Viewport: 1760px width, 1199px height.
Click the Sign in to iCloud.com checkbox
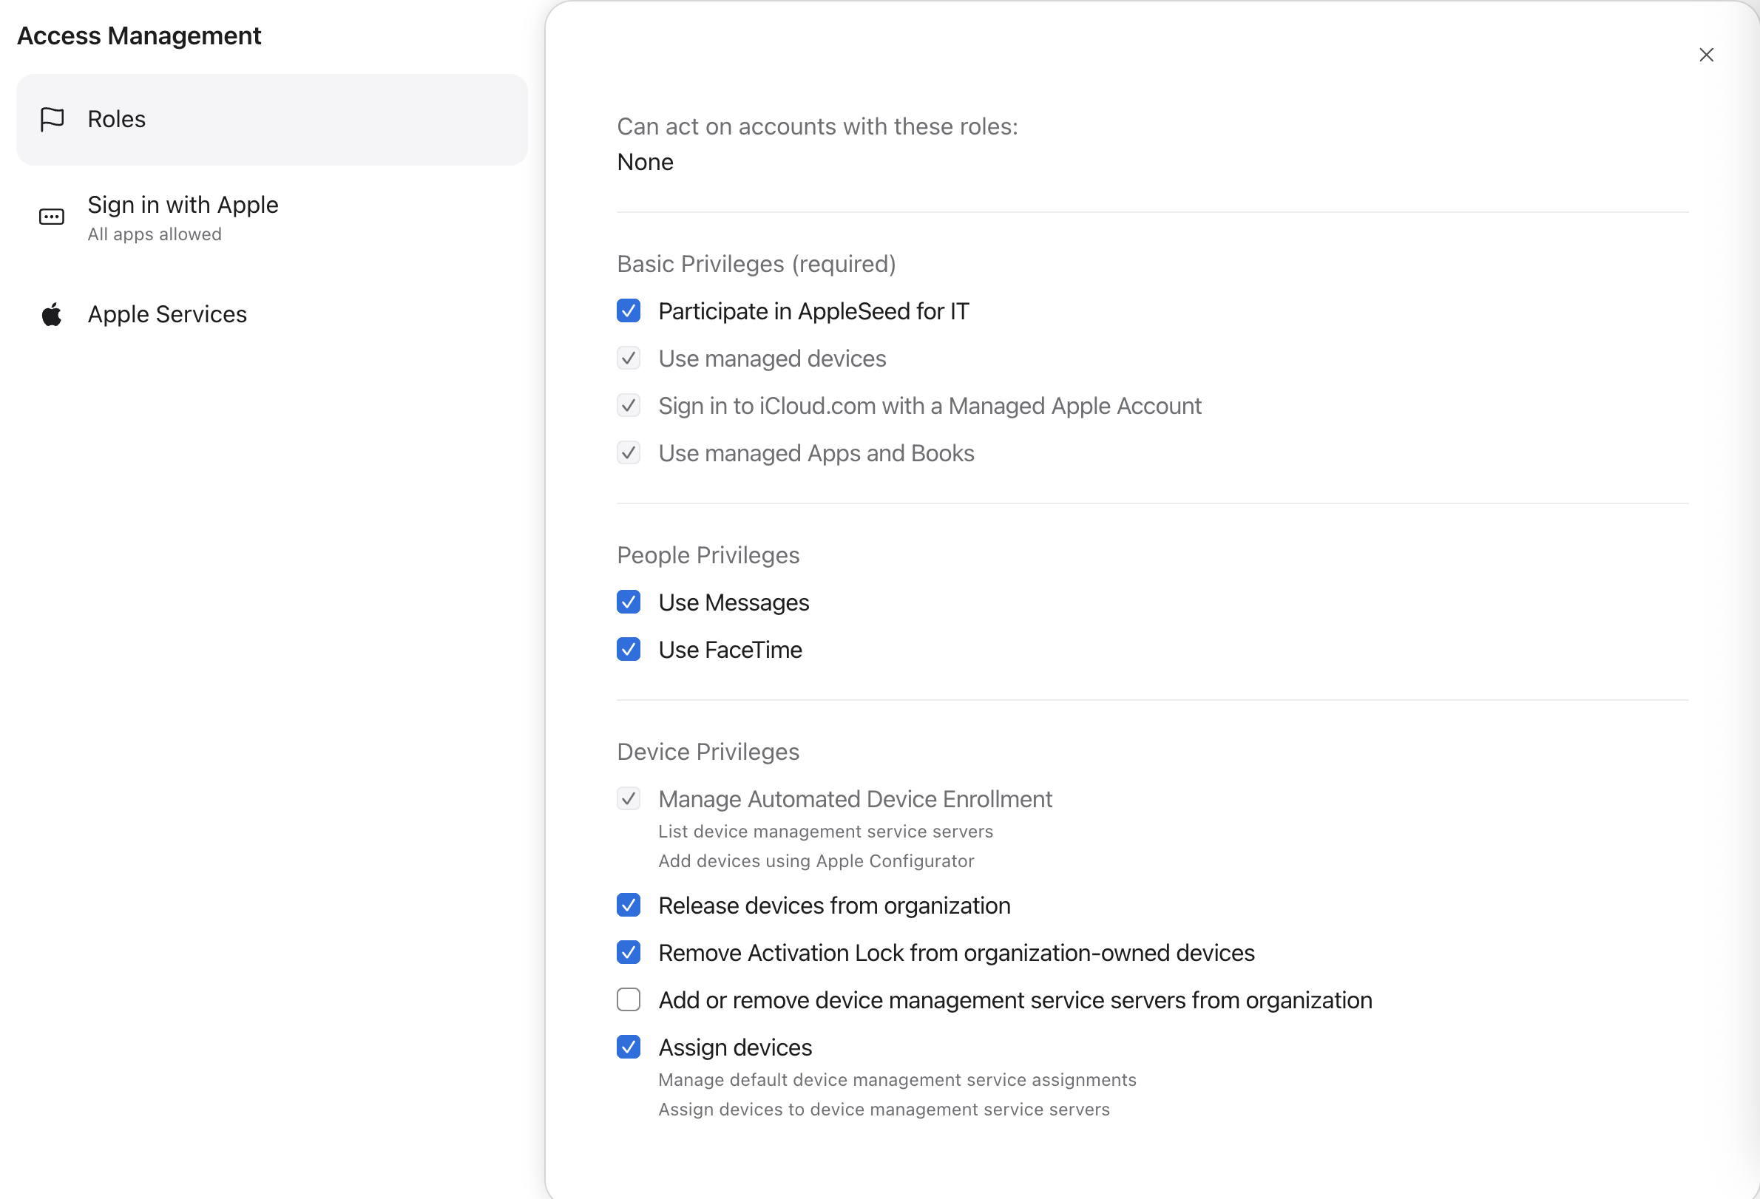pyautogui.click(x=629, y=406)
